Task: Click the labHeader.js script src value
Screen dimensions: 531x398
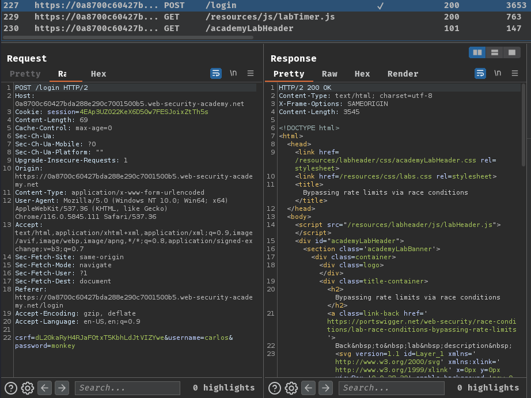Action: pyautogui.click(x=422, y=225)
